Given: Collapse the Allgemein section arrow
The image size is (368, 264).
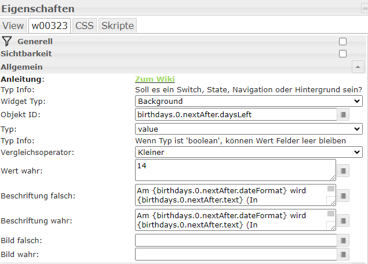Looking at the screenshot, I should click(358, 67).
